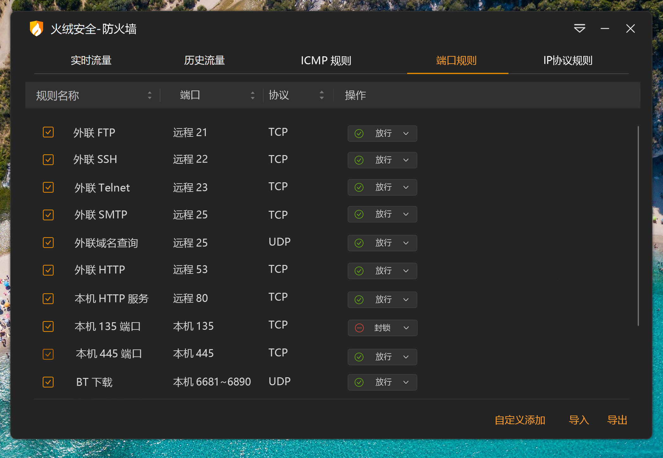Switch to the ICMP 规则 tab
Screen dimensions: 663x458
coord(326,60)
